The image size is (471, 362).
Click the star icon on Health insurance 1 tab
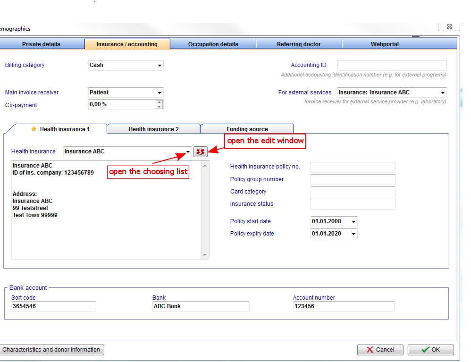pos(34,129)
